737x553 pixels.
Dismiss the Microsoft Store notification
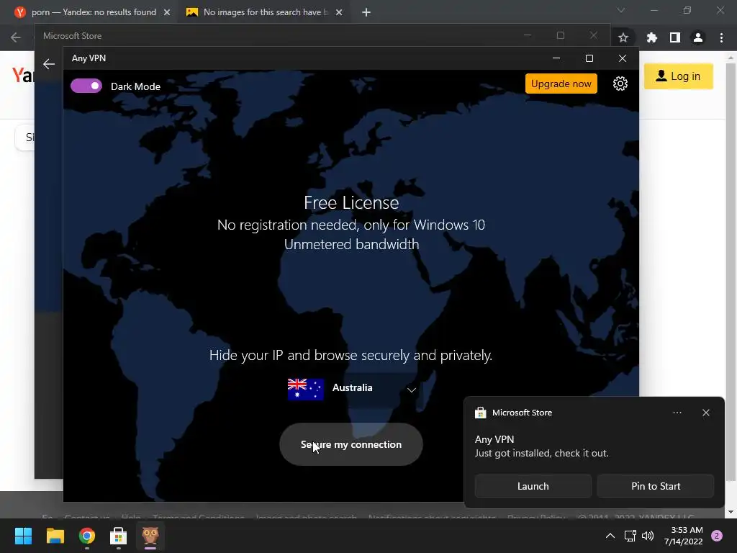(705, 413)
